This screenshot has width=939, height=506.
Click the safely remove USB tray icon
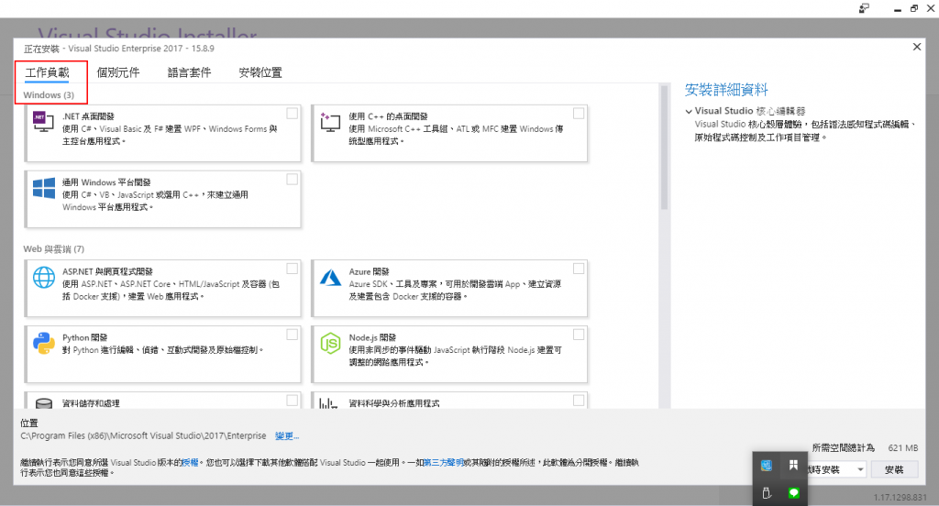[767, 493]
